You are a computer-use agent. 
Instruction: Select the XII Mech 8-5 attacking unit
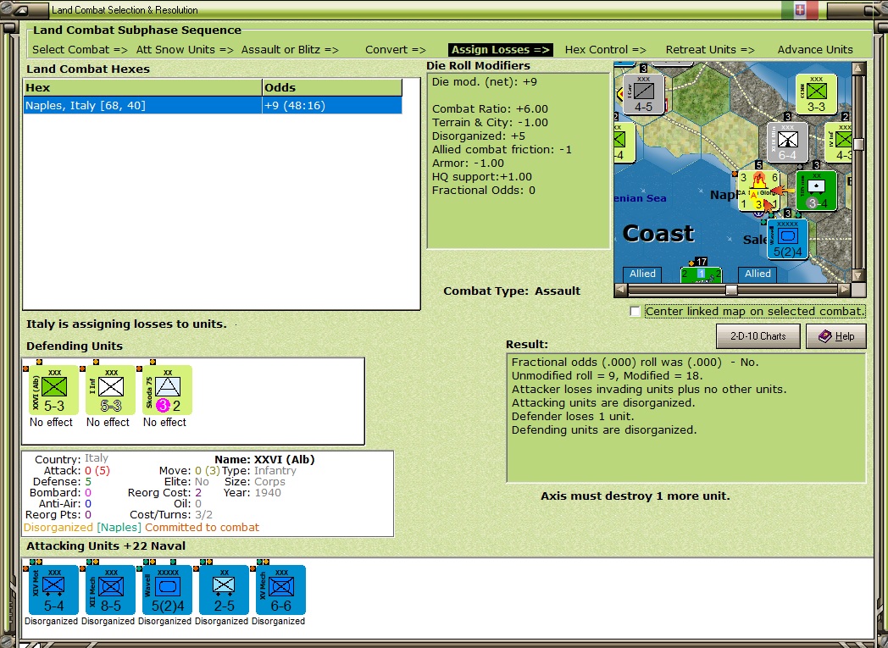coord(110,590)
